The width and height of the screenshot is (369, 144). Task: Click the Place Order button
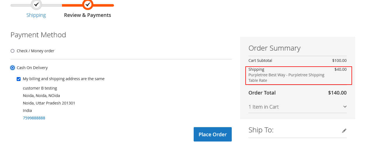click(x=213, y=134)
